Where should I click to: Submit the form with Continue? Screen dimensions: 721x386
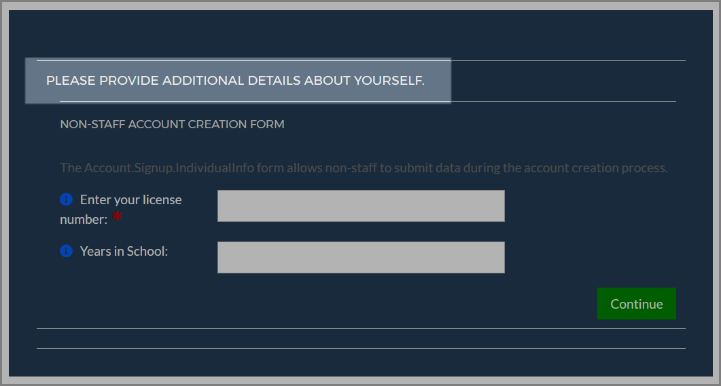[x=636, y=303]
